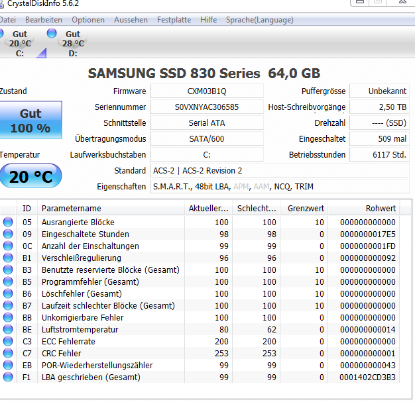Click status orb for ECC Fehlerrate row
The height and width of the screenshot is (402, 415).
pos(8,341)
